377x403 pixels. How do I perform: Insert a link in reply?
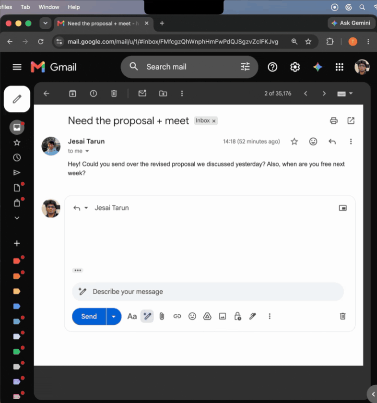click(177, 316)
